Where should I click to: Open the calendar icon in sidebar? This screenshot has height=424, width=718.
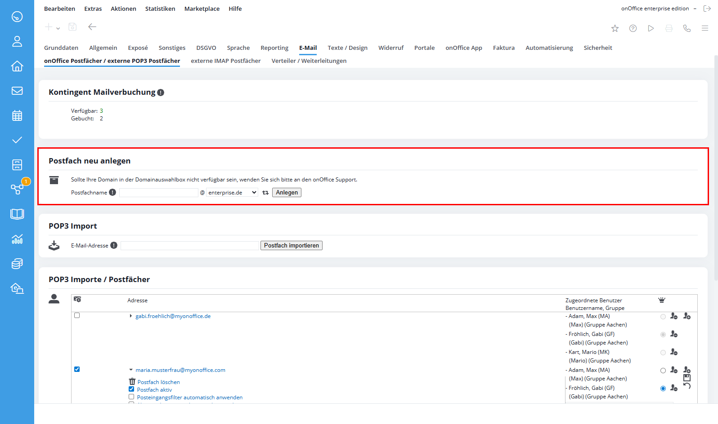(17, 115)
